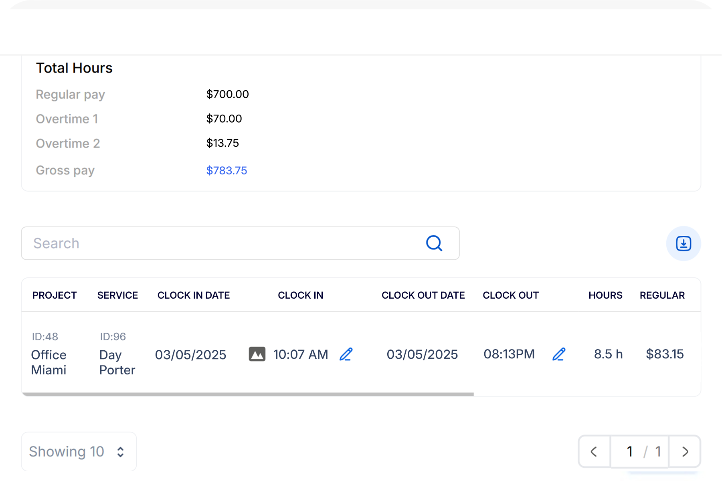Select the Day Porter service cell
Screen dimensions: 722x481
(117, 362)
